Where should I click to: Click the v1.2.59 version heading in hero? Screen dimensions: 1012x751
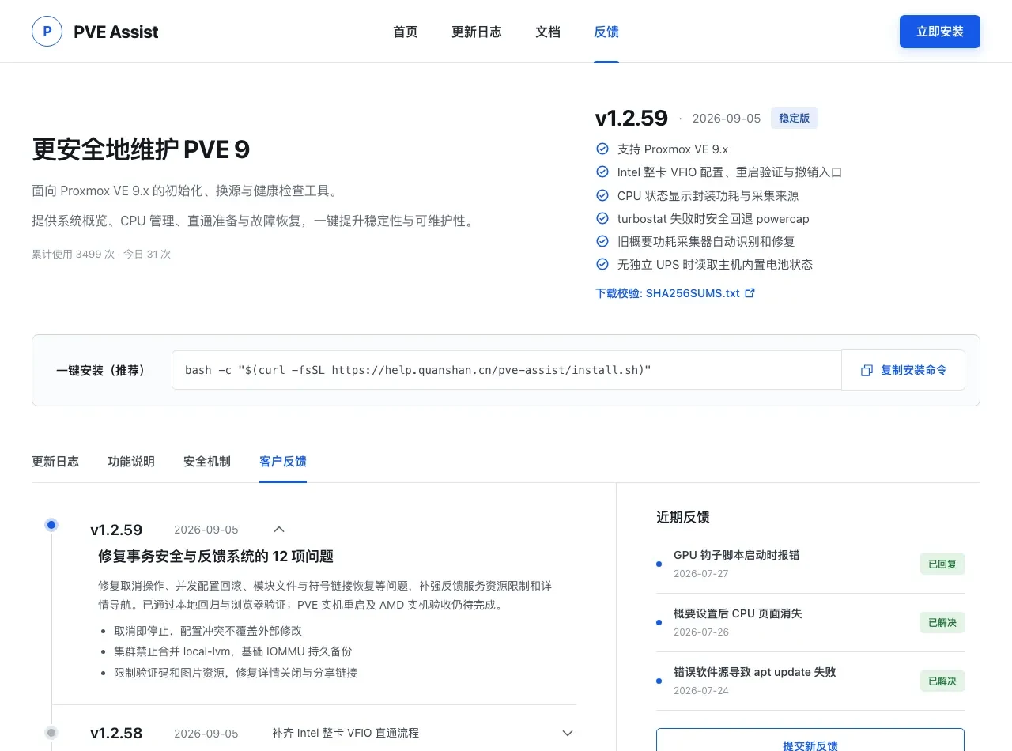click(x=632, y=119)
